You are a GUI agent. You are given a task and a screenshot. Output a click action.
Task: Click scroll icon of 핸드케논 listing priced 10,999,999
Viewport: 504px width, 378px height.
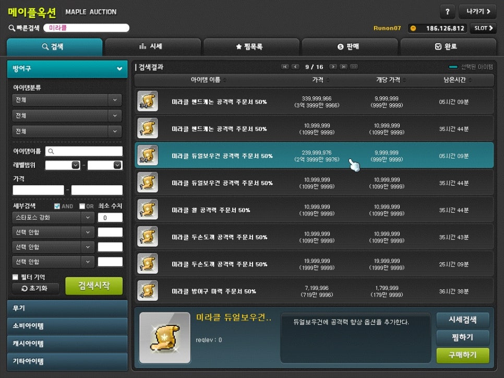[x=148, y=128]
